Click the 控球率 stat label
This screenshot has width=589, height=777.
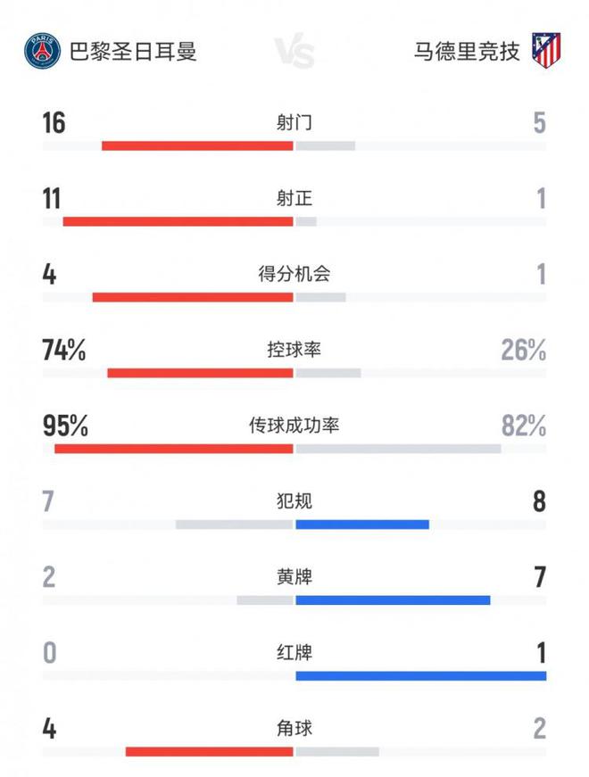coord(294,350)
